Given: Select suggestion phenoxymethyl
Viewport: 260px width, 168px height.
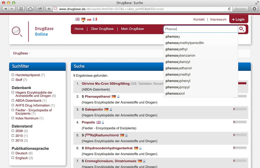Looking at the screenshot, I should click(201, 74).
